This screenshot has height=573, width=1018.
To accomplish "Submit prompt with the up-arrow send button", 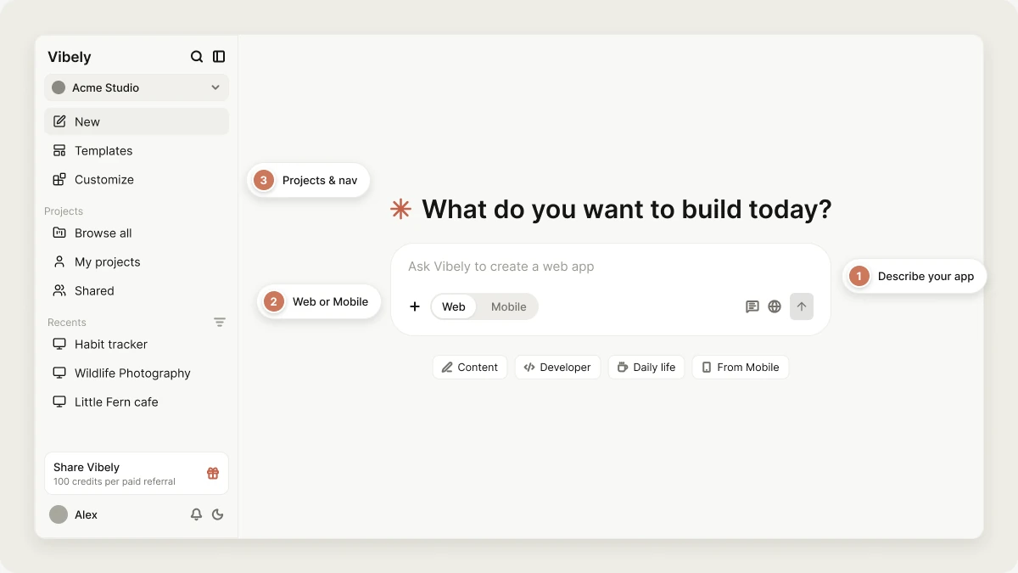I will 802,306.
